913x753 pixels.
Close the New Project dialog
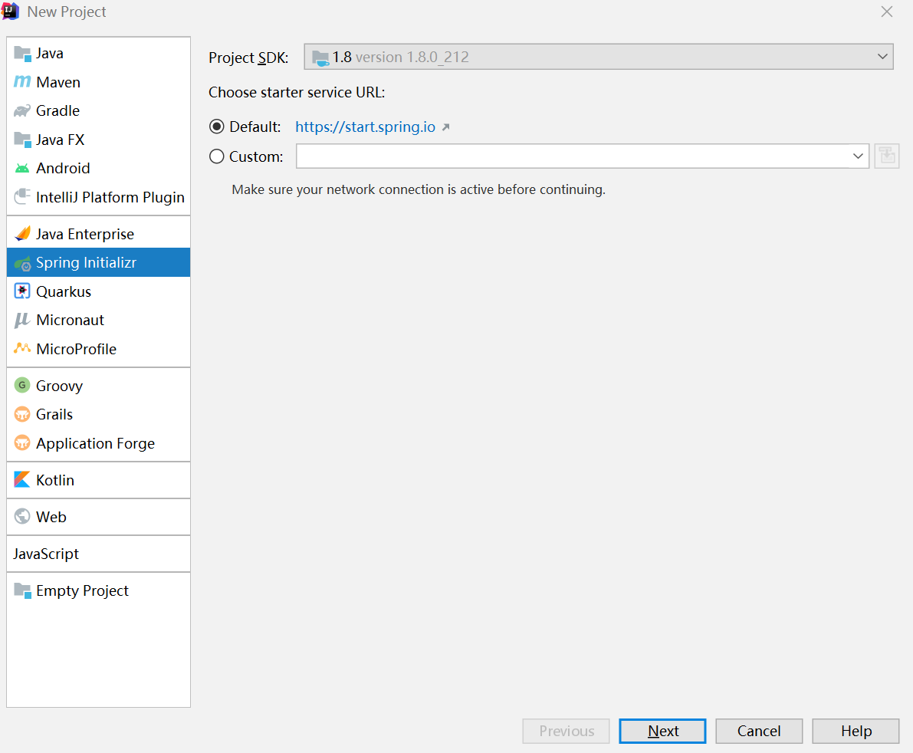(x=887, y=12)
